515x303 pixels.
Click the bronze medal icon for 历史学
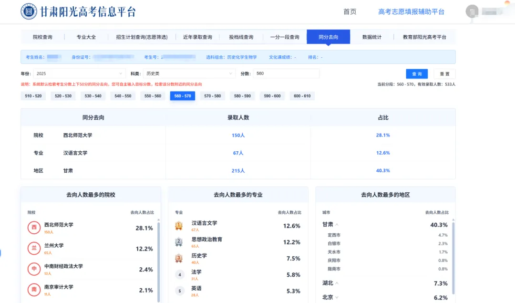179,258
